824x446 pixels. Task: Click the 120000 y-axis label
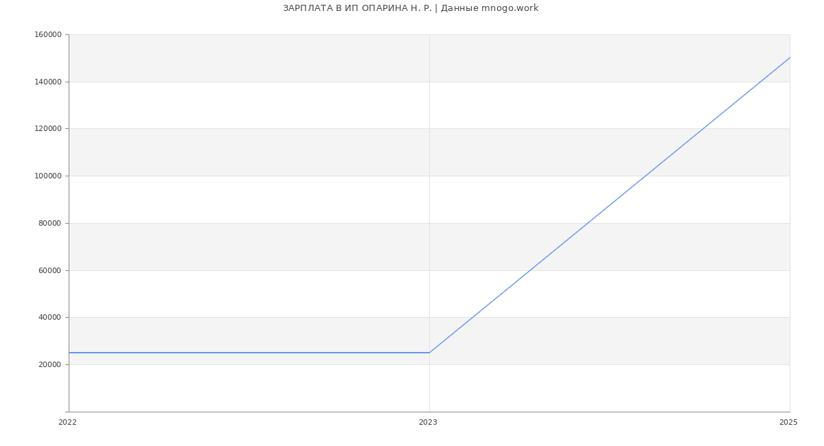tap(47, 129)
